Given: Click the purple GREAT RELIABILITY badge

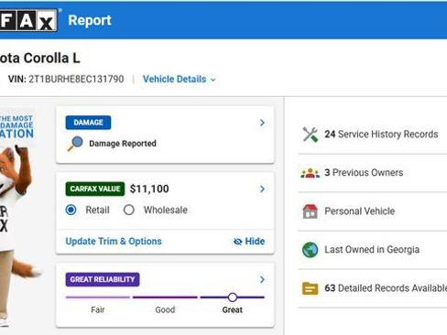Looking at the screenshot, I should (103, 279).
